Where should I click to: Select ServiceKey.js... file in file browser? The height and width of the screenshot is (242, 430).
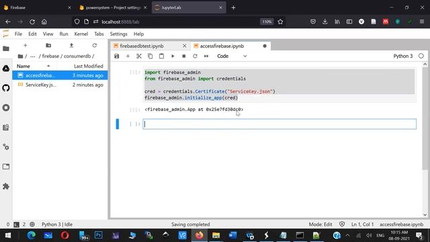(x=60, y=85)
